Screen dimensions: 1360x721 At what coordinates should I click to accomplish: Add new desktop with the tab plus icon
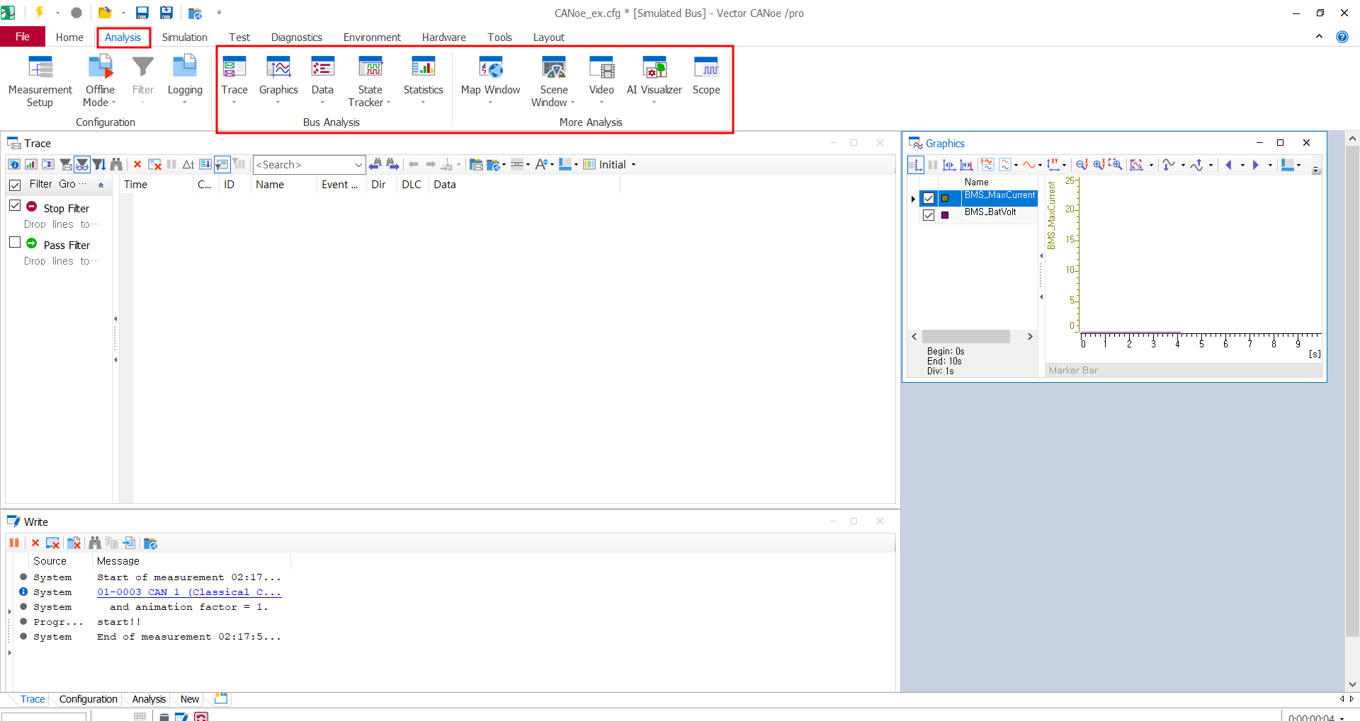pos(221,698)
